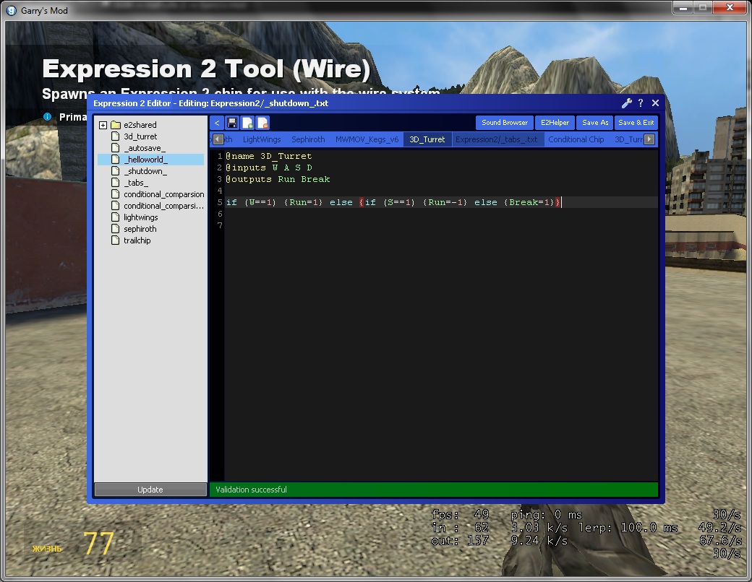Viewport: 752px width, 582px height.
Task: Expand the e2shared folder
Action: point(103,125)
